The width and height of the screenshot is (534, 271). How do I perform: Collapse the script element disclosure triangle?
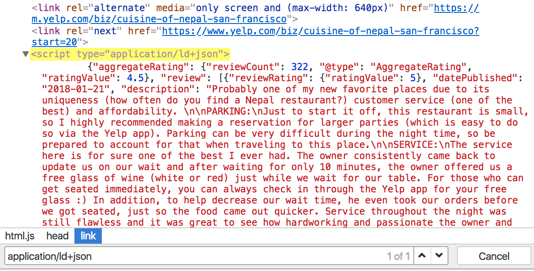click(x=25, y=54)
